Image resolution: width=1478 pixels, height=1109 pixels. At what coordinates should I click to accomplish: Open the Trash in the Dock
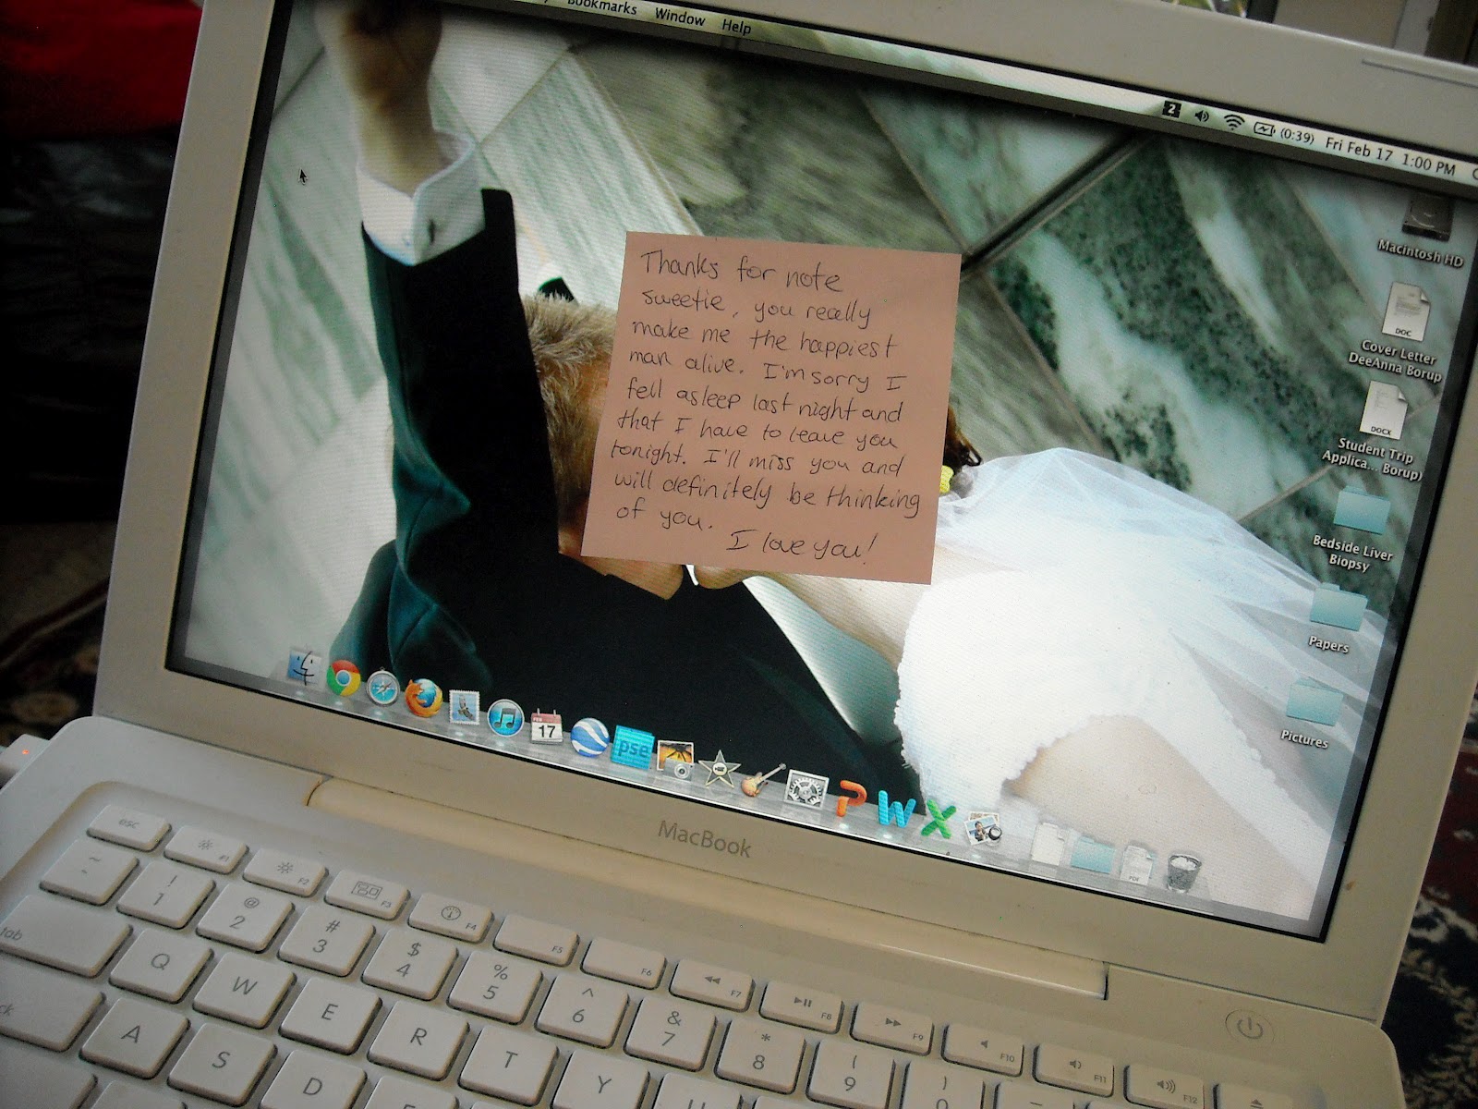1183,871
